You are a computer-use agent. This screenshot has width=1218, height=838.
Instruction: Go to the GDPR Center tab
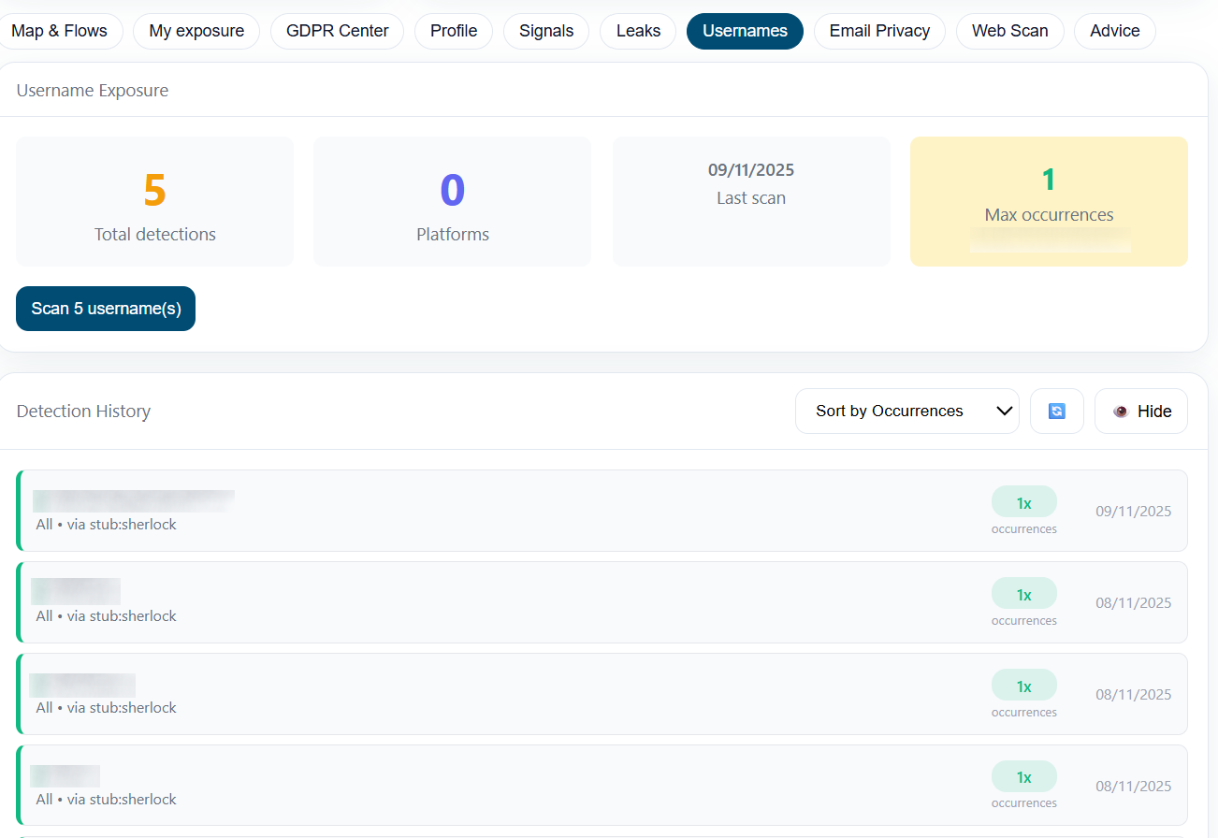point(337,31)
